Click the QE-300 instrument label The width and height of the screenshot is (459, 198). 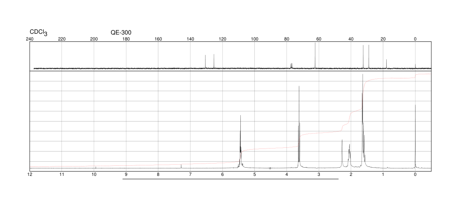click(x=121, y=33)
